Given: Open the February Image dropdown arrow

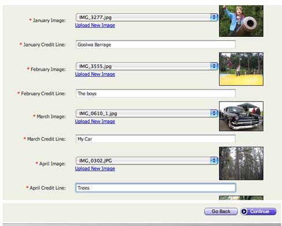Looking at the screenshot, I should point(214,66).
